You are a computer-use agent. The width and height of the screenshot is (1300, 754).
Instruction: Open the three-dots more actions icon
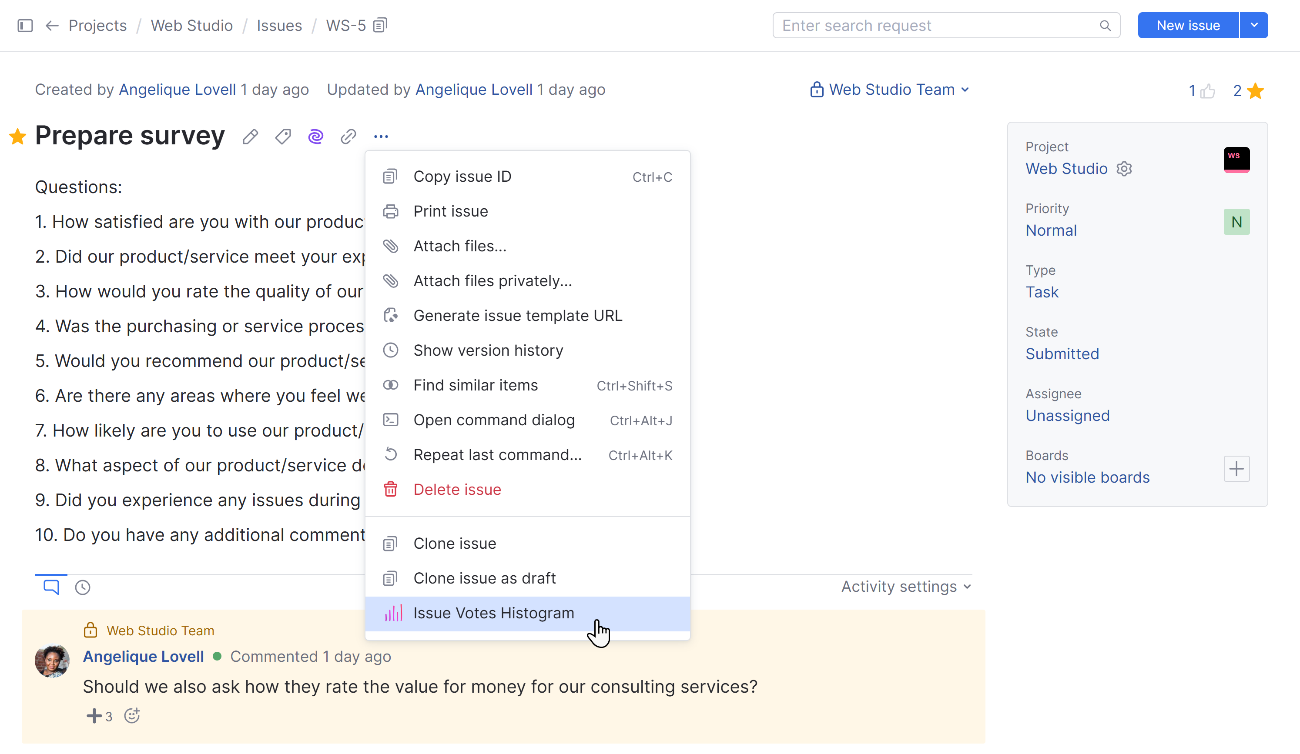pos(381,137)
